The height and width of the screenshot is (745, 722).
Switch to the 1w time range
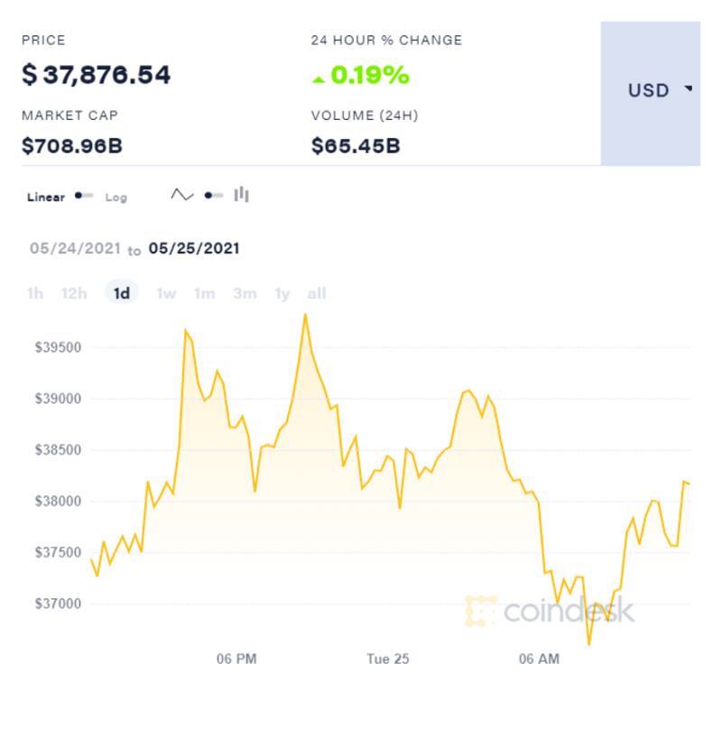click(x=166, y=293)
